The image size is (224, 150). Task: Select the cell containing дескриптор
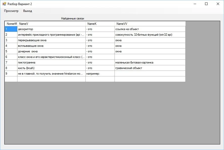click(51, 29)
